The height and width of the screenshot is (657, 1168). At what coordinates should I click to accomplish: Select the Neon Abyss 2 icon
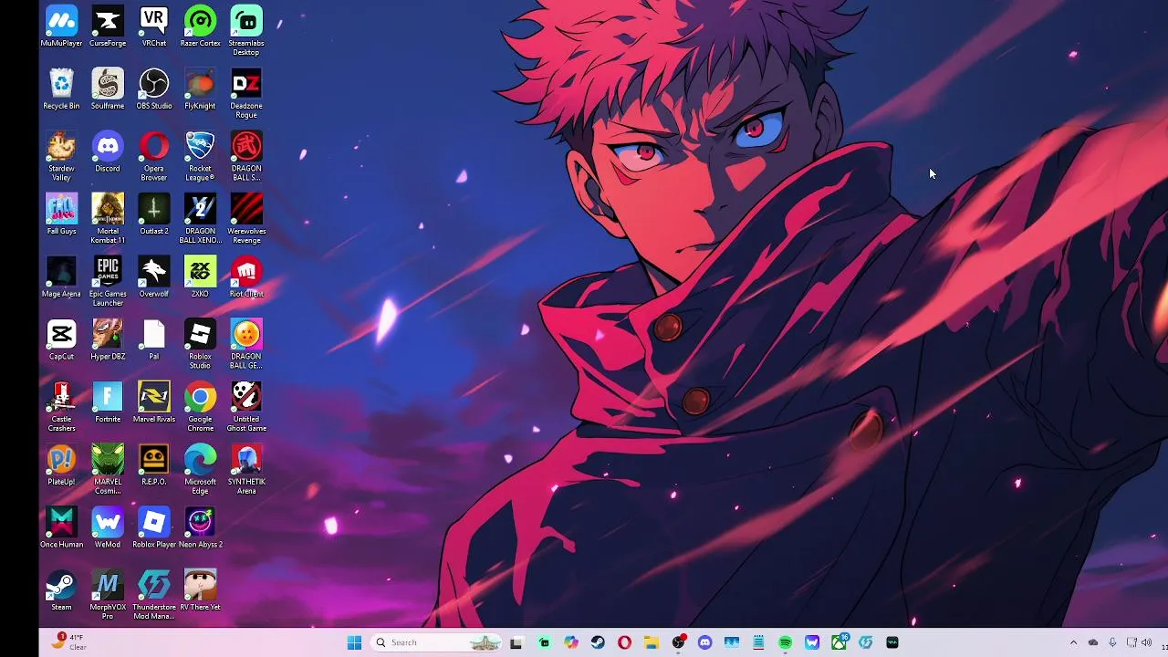coord(200,528)
